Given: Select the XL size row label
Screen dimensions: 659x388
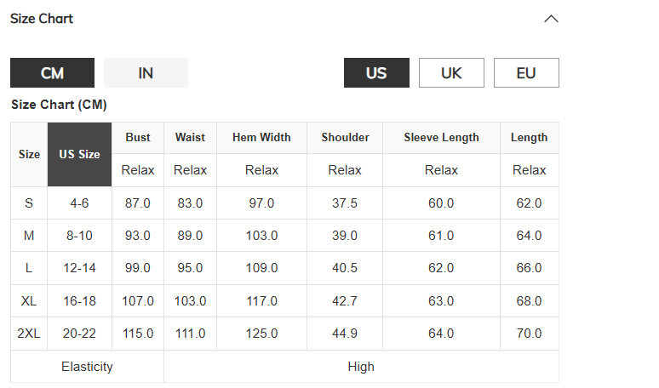Looking at the screenshot, I should point(29,301).
